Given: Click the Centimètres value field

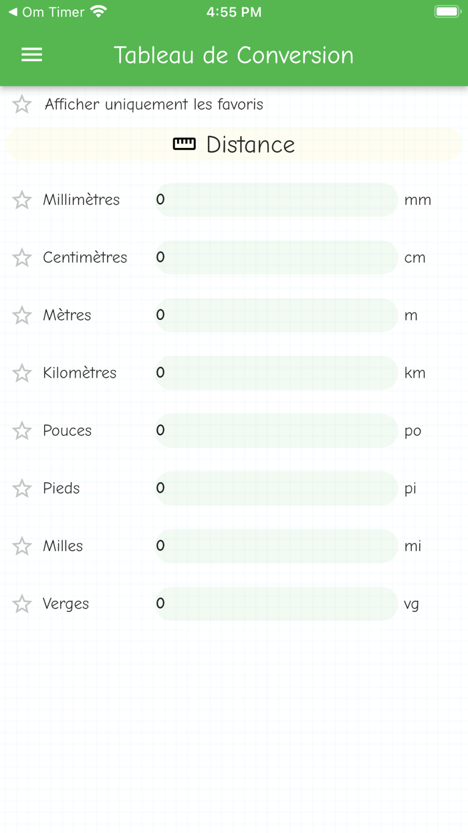Looking at the screenshot, I should click(275, 256).
